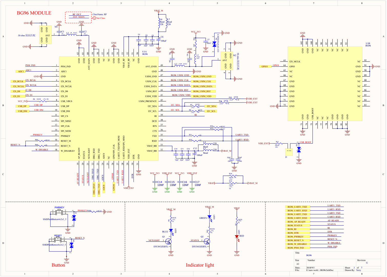Select the M1 antenna connector block

[45, 34]
